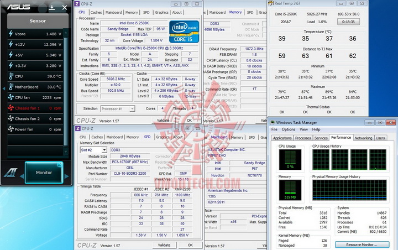Click Core Voltage value 1.504 V

(x=156, y=40)
